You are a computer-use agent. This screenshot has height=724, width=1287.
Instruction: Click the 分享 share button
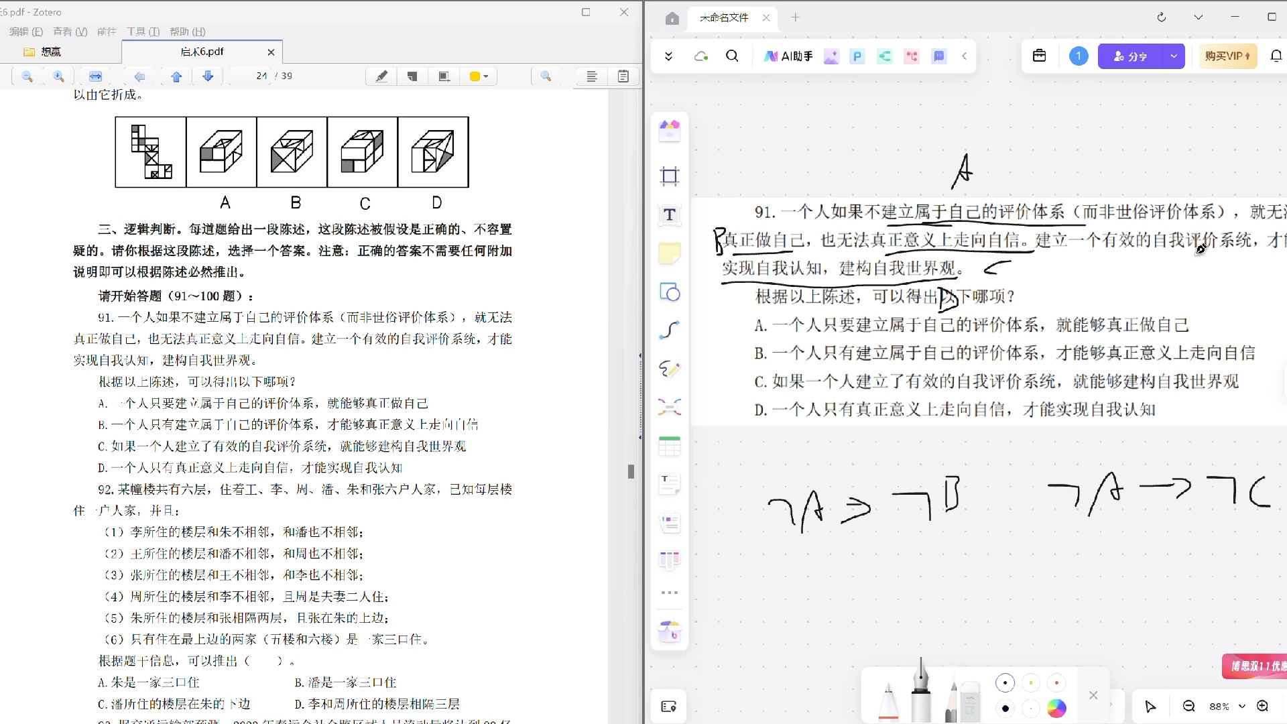pos(1130,56)
